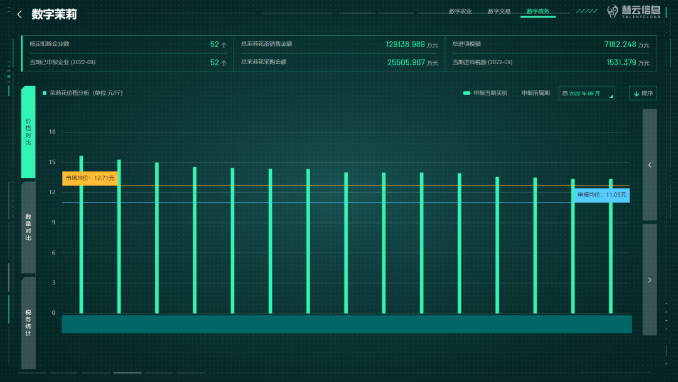
Task: Click the 当期已申报企业 (2022-09) label
Action: tap(62, 62)
